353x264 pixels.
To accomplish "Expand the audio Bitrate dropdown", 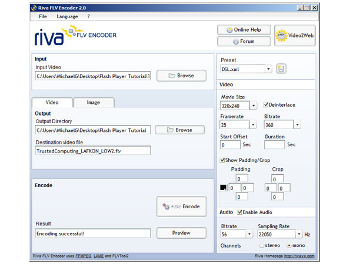I will (249, 234).
